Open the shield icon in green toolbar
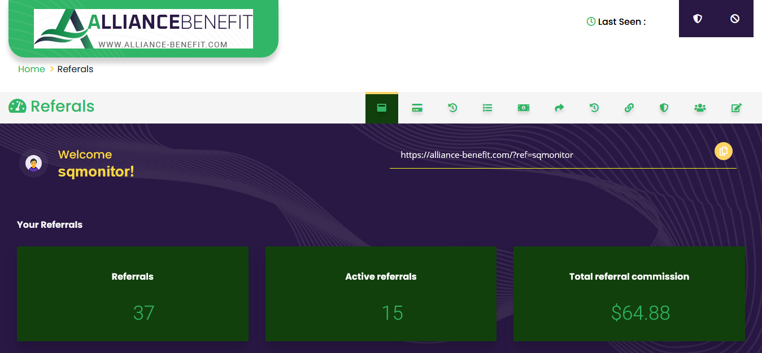Viewport: 762px width, 353px height. click(x=664, y=108)
